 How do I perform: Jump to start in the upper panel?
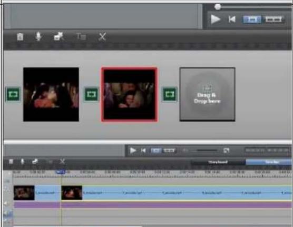click(232, 19)
